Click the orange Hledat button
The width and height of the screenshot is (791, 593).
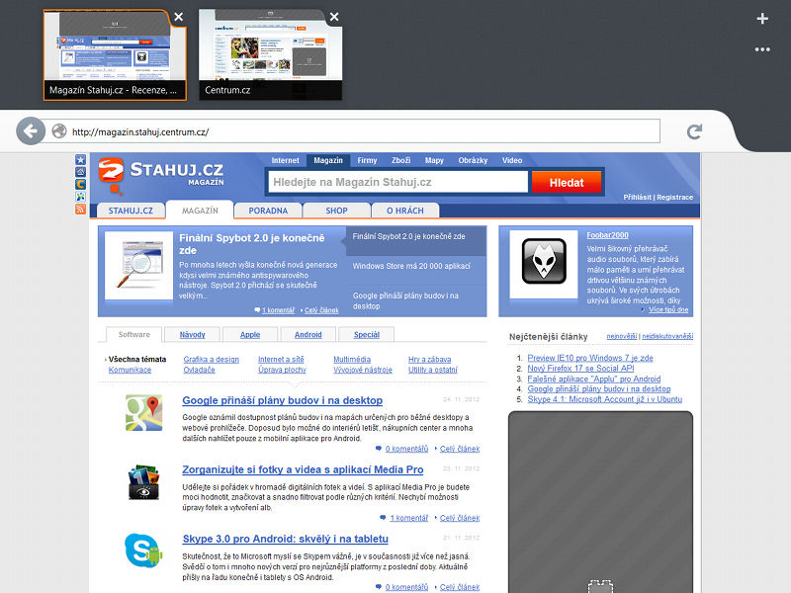coord(566,183)
